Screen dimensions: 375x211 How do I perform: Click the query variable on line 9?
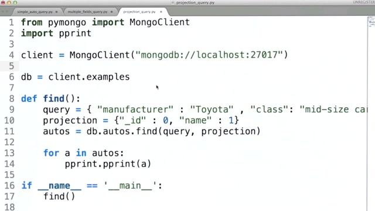pos(56,110)
